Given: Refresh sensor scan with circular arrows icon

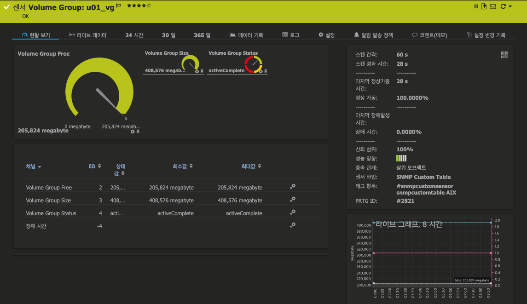Looking at the screenshot, I should tap(503, 6).
